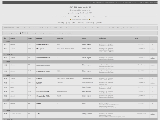Click label cell 'ISLA'
160x120 pixels.
point(84,103)
